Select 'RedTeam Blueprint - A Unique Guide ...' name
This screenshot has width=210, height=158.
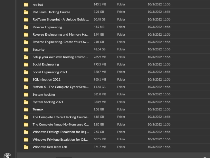(x=61, y=20)
